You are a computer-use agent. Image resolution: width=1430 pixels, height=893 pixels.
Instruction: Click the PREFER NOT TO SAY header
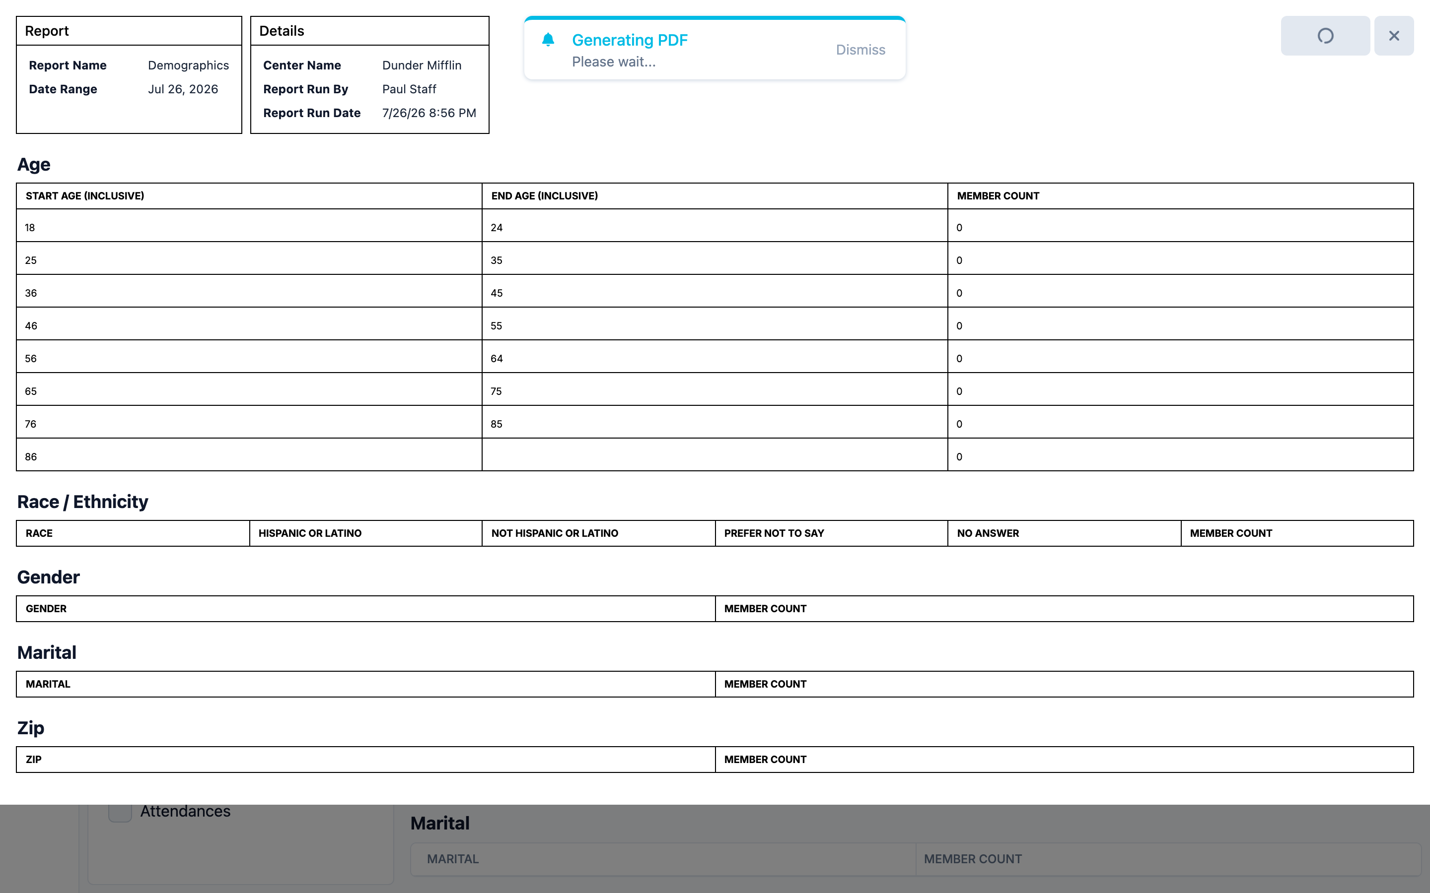point(831,533)
